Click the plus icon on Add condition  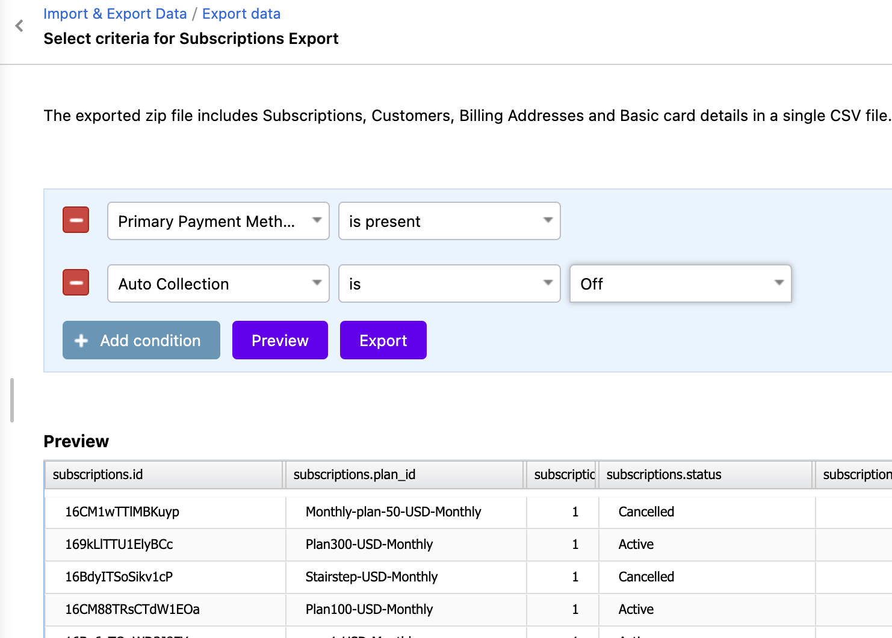click(x=81, y=340)
